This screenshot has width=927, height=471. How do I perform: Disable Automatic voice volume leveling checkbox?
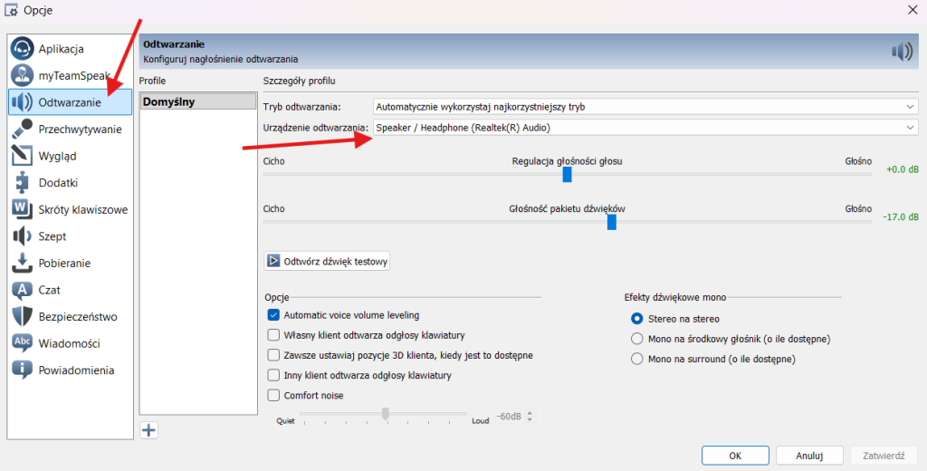click(273, 315)
